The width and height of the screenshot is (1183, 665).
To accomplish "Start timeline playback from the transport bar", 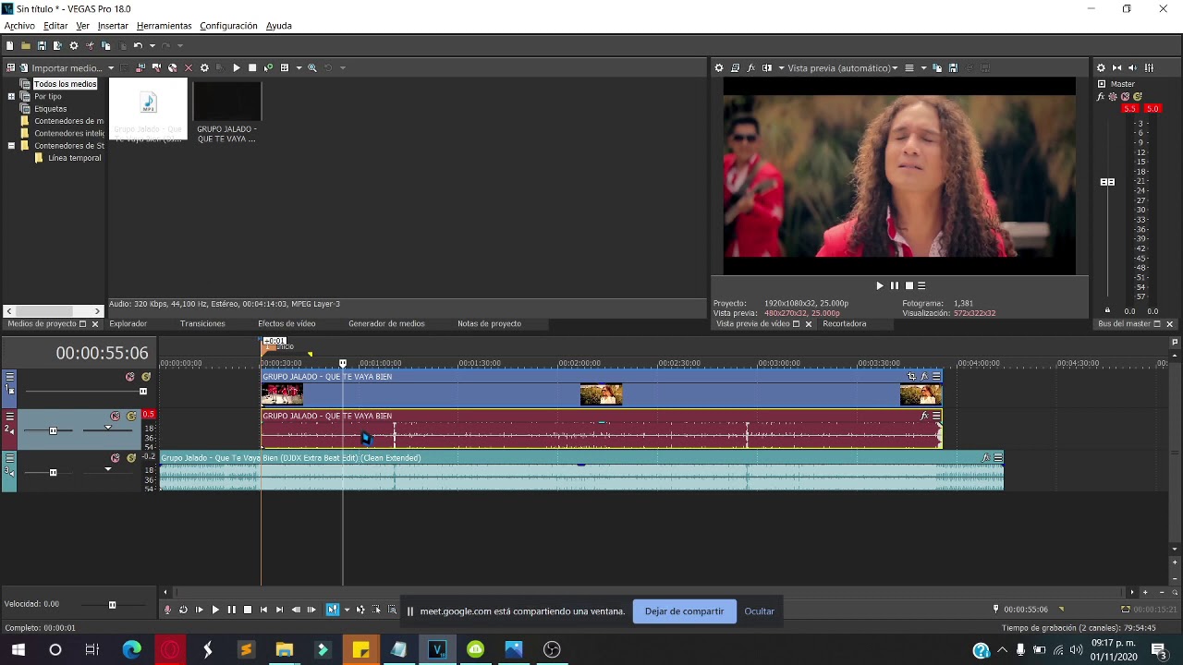I will click(215, 610).
